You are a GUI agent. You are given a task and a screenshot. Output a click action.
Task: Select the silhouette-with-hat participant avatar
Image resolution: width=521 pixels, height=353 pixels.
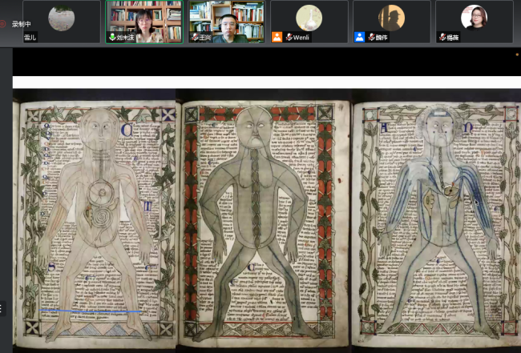pyautogui.click(x=391, y=18)
